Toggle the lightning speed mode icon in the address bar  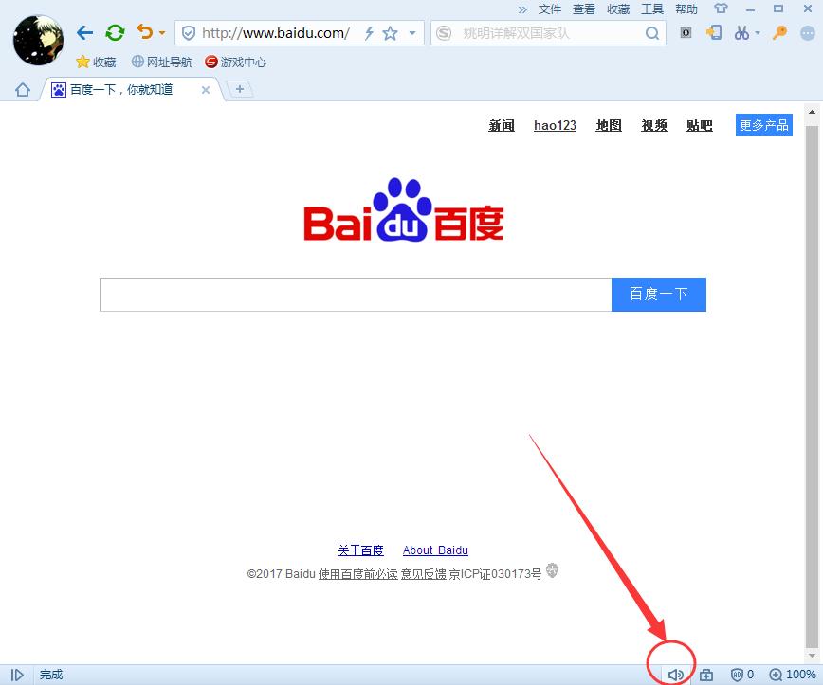[369, 33]
